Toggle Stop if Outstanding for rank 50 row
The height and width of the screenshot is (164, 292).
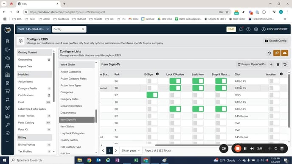[x=221, y=137]
